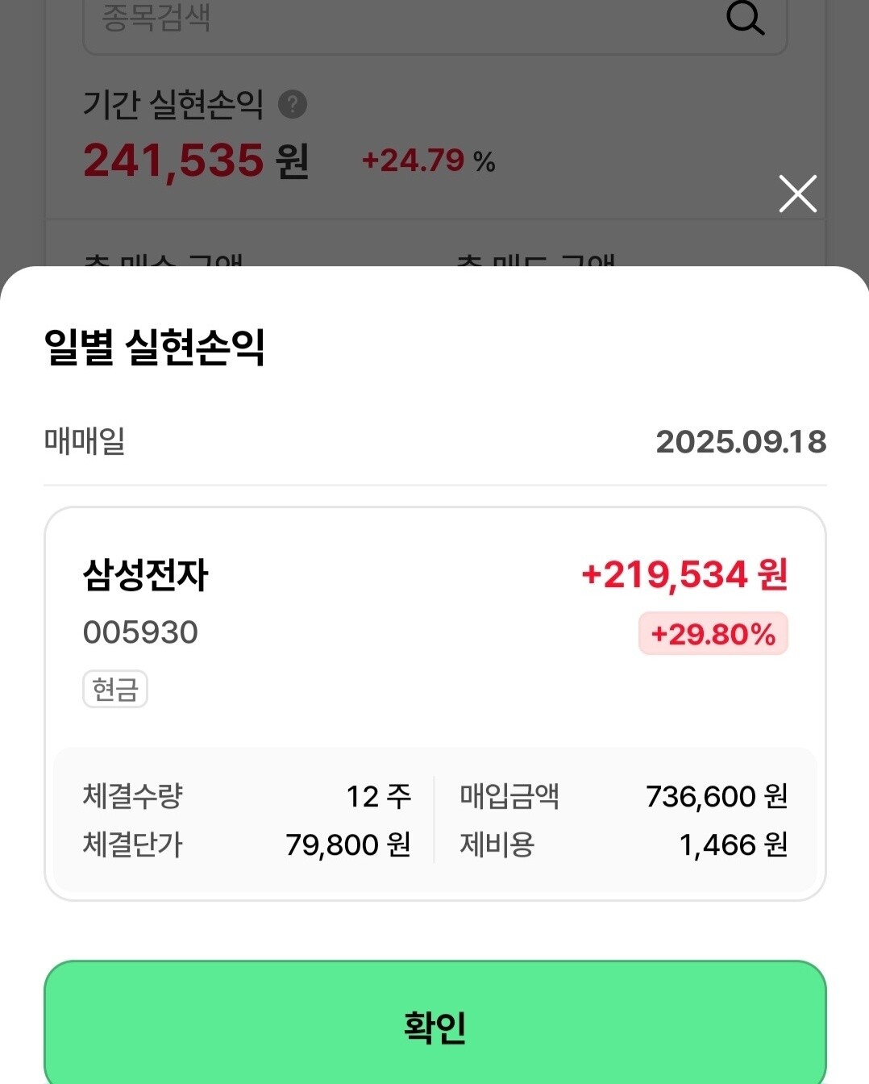This screenshot has width=869, height=1084.
Task: Tap the +219,534 원 profit amount
Action: [x=684, y=575]
